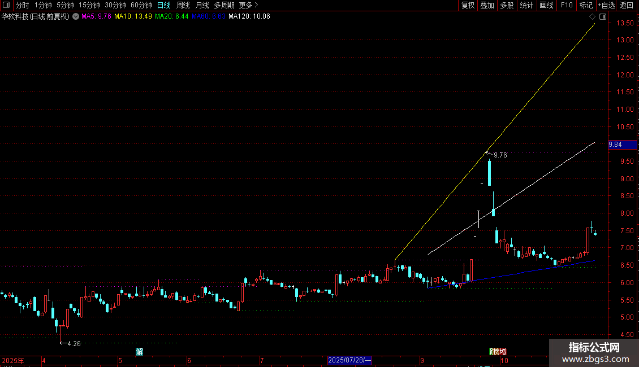Click month 10 on the time axis
The height and width of the screenshot is (367, 639).
(504, 360)
